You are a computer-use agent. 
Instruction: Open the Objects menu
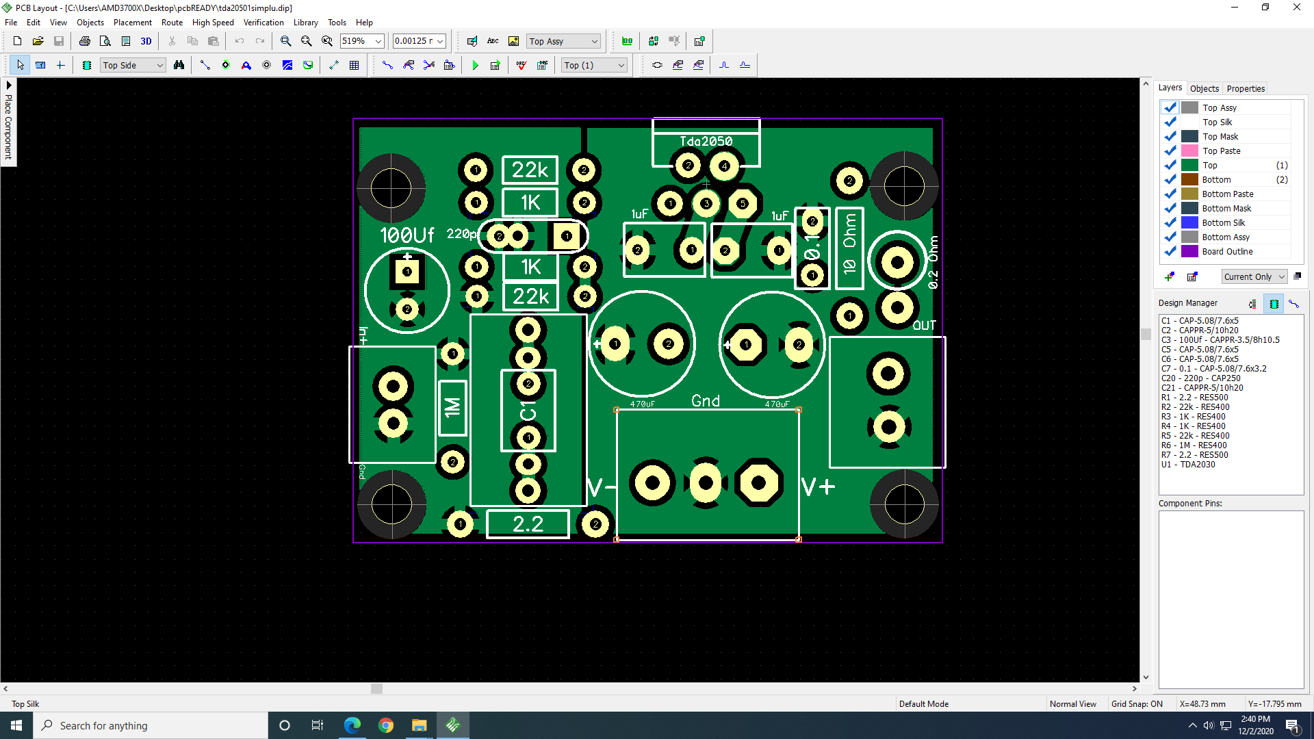90,23
